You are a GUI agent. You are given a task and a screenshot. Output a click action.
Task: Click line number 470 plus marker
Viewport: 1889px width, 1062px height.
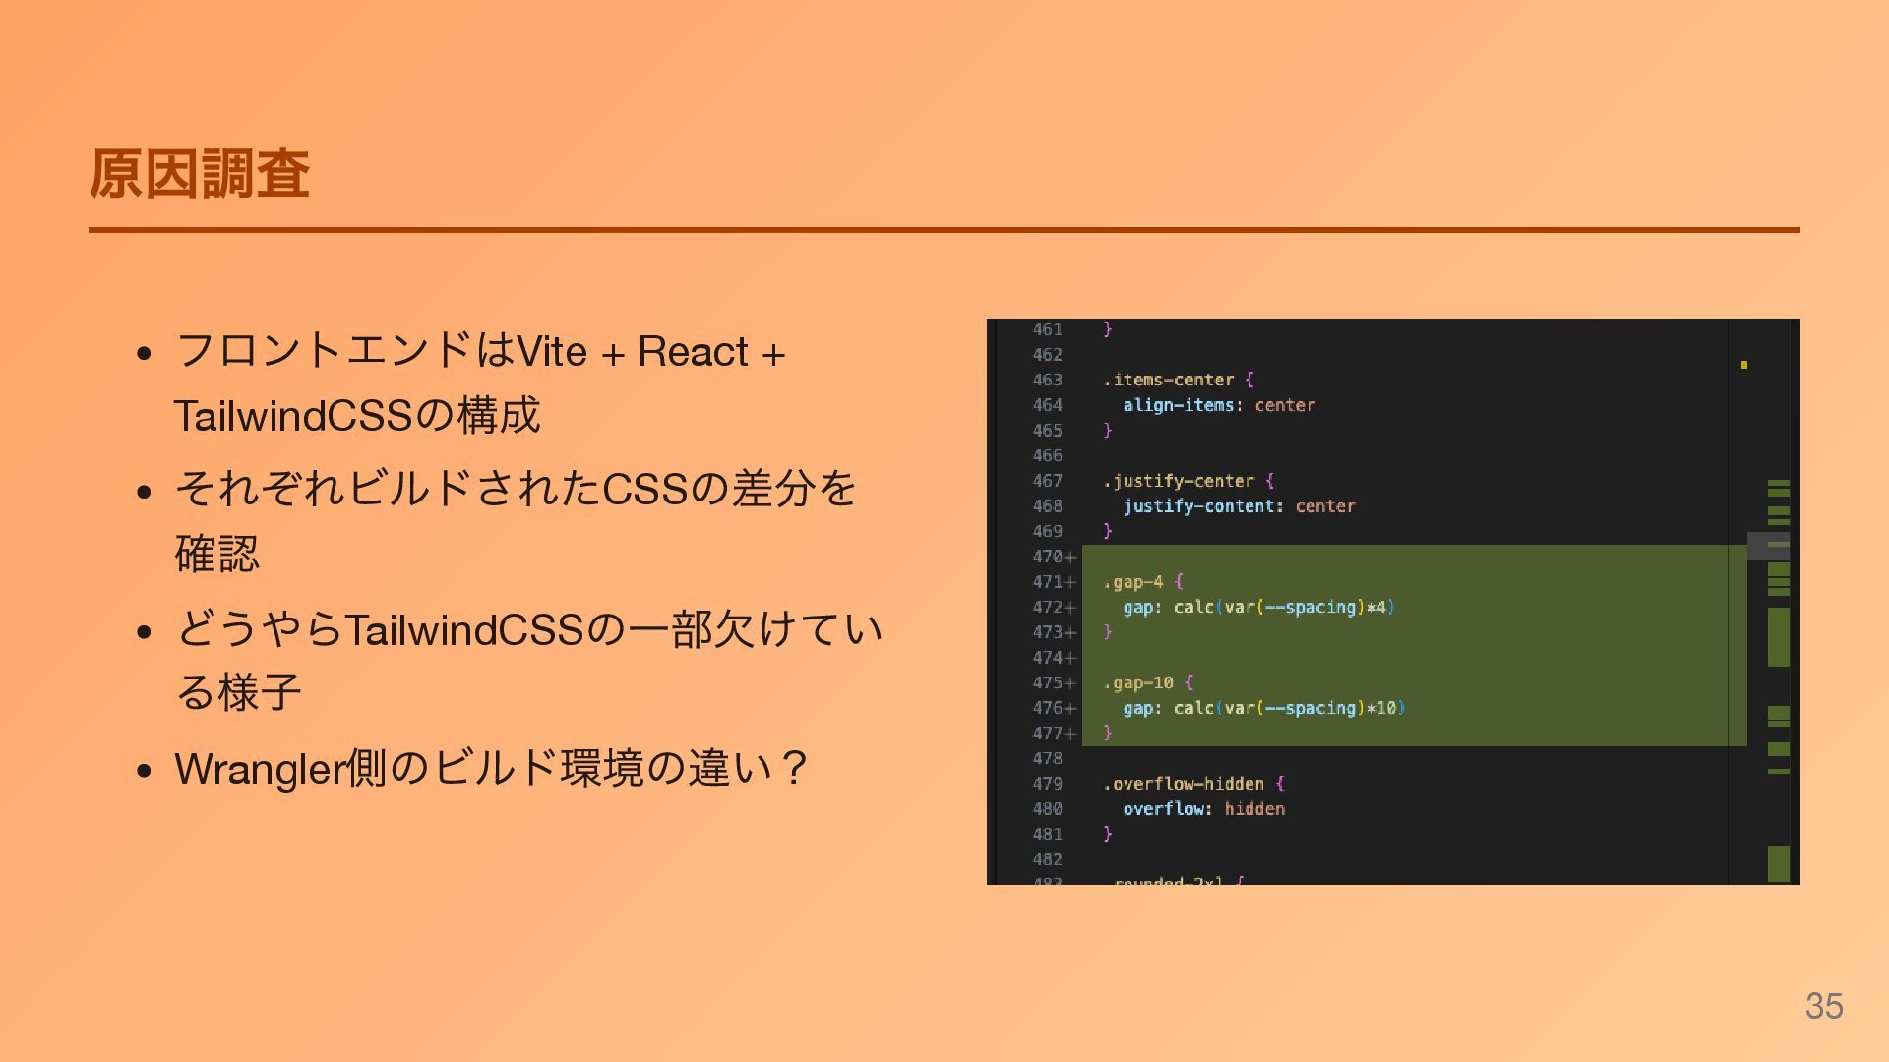point(1054,557)
